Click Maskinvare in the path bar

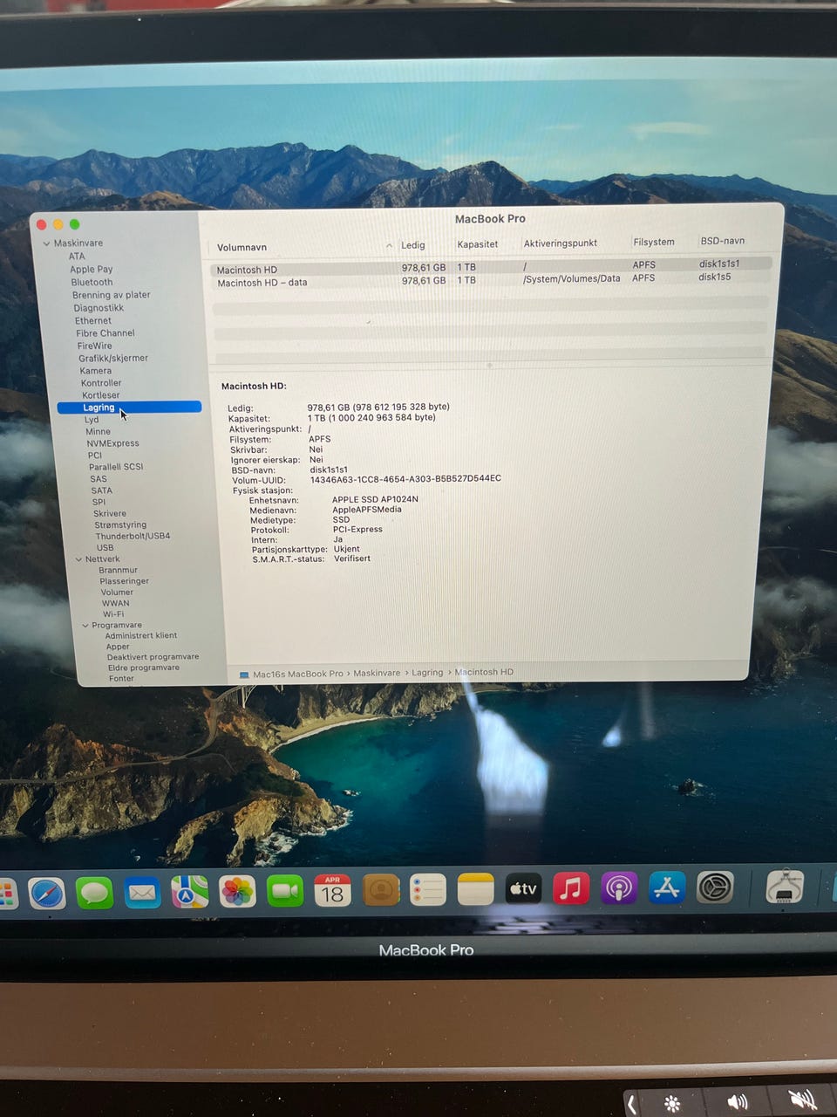(377, 674)
